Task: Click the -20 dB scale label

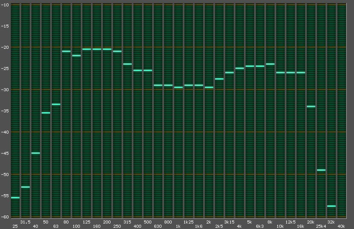Action: point(5,47)
